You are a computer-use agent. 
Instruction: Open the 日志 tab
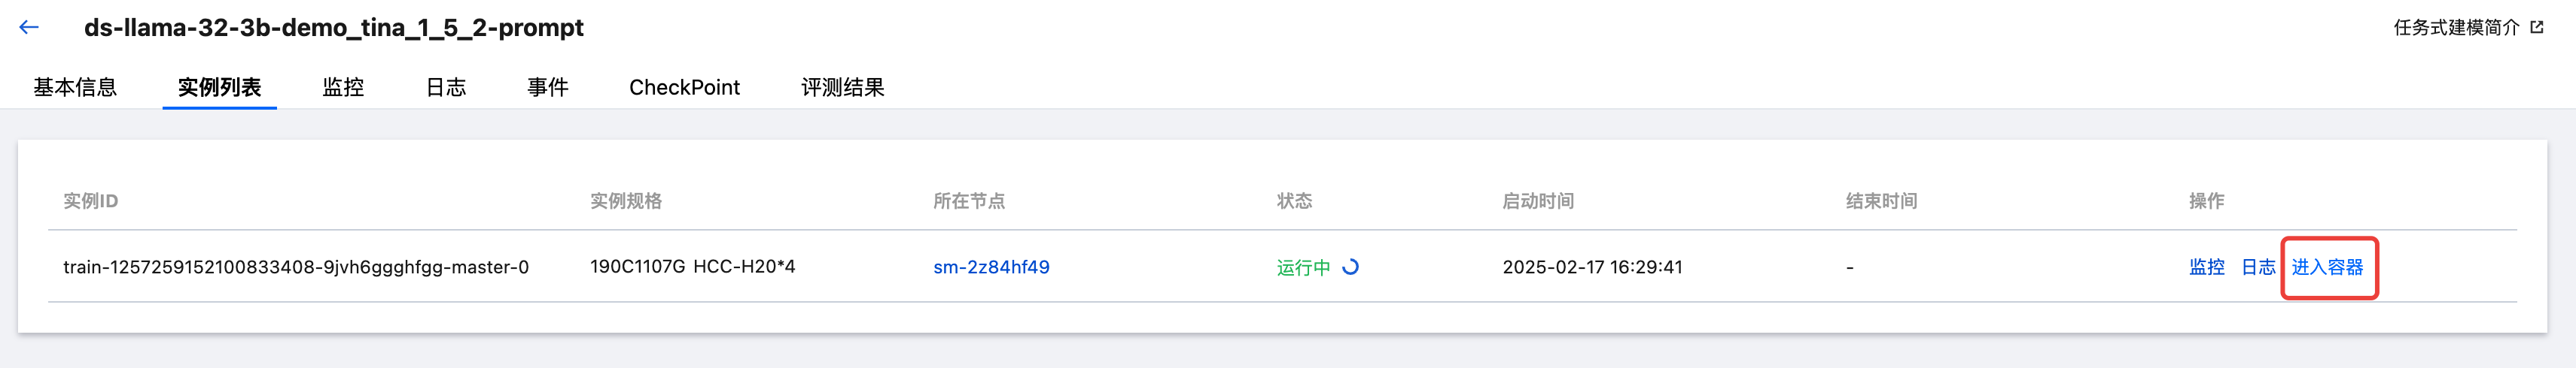point(446,87)
